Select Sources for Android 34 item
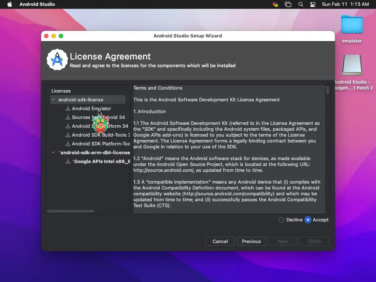Screen dimensions: 376x282 98,117
